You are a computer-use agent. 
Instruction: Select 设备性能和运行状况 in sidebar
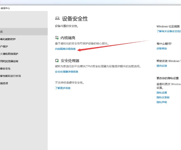pos(10,76)
